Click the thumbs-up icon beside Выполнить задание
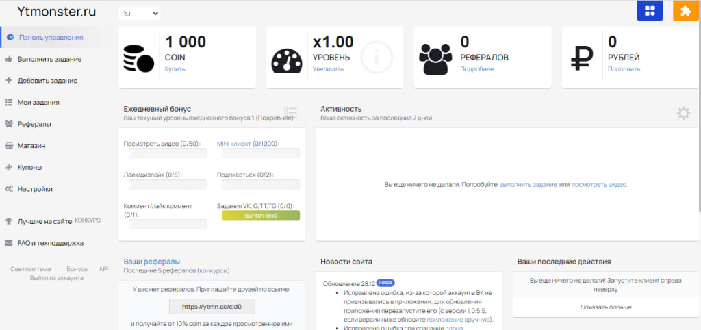Image resolution: width=701 pixels, height=330 pixels. click(8, 59)
